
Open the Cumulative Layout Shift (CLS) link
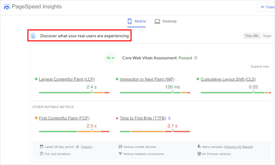click(228, 79)
